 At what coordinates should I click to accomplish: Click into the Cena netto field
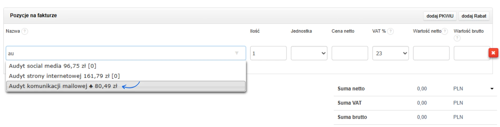pyautogui.click(x=350, y=53)
